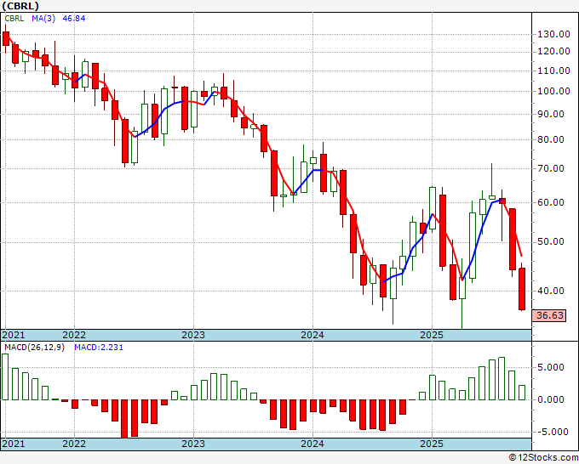The height and width of the screenshot is (464, 579).
Task: Click the 130.00 price axis label
Action: pyautogui.click(x=553, y=34)
